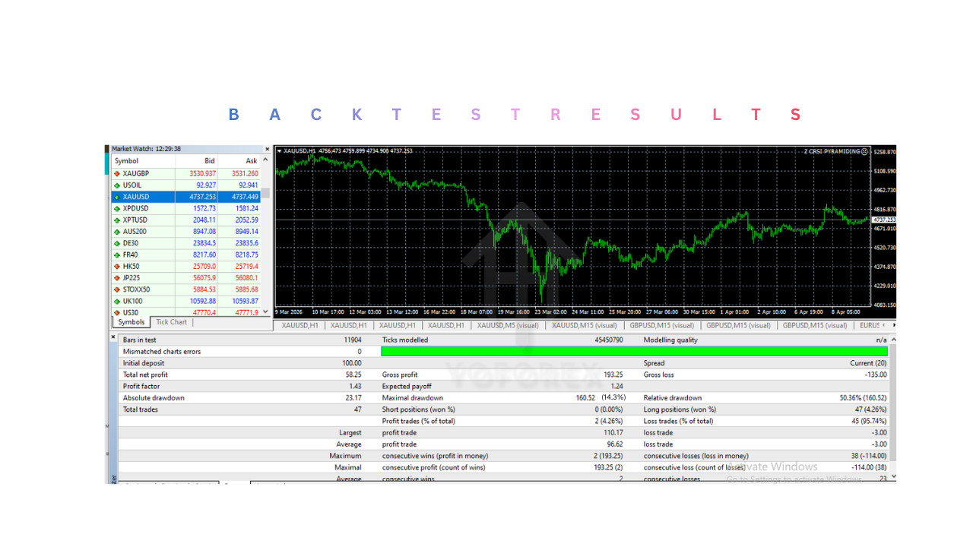Click the green trend icon beside DE30
Viewport: 973px width, 547px height.
[x=116, y=242]
